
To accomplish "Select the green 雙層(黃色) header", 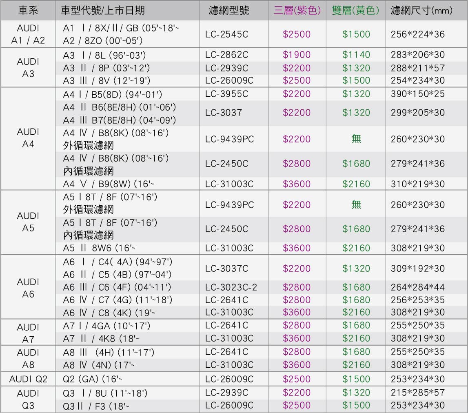I will (355, 11).
